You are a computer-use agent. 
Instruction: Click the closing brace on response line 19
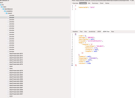click(76, 65)
